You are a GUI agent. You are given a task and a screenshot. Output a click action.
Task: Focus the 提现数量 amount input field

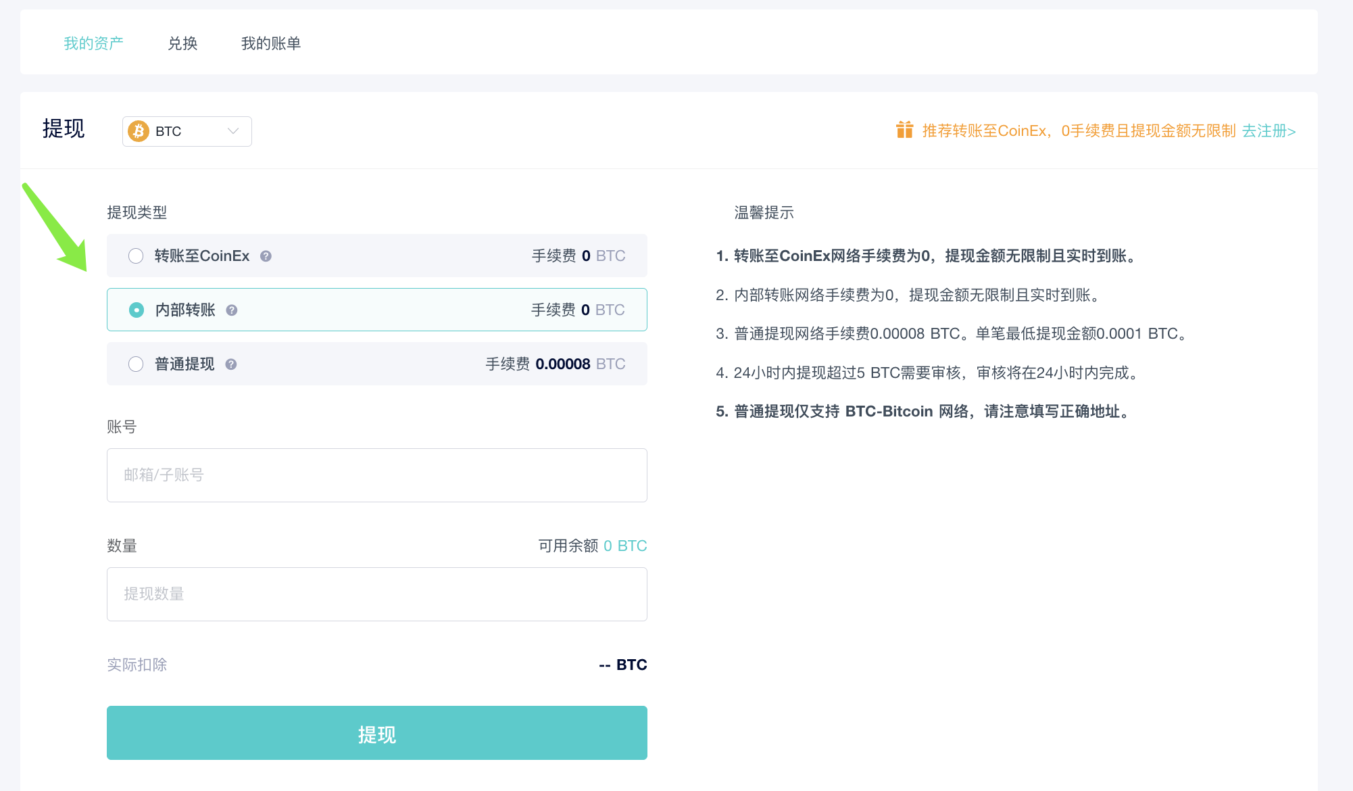tap(377, 594)
